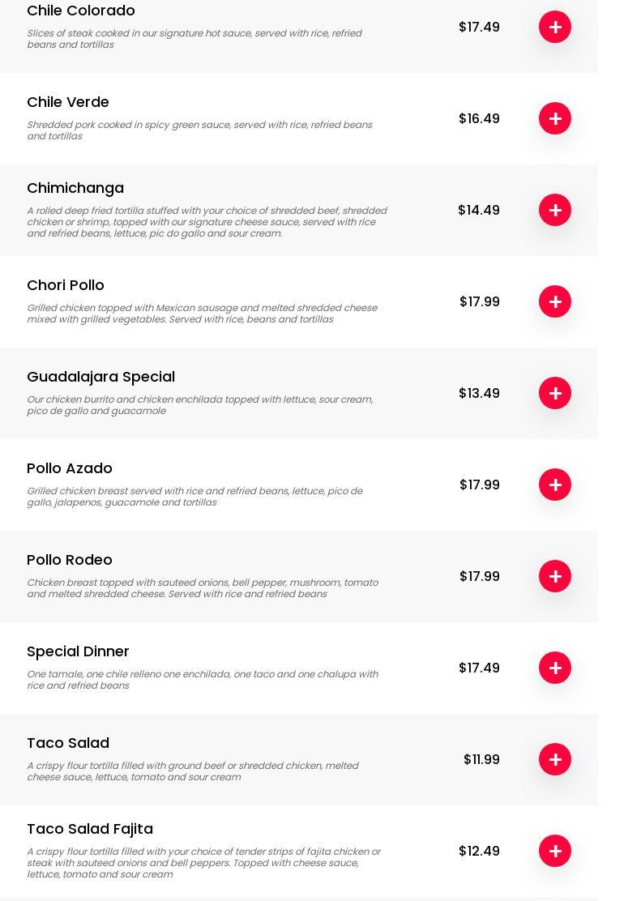Add Chile Colorado to the order

pyautogui.click(x=555, y=27)
